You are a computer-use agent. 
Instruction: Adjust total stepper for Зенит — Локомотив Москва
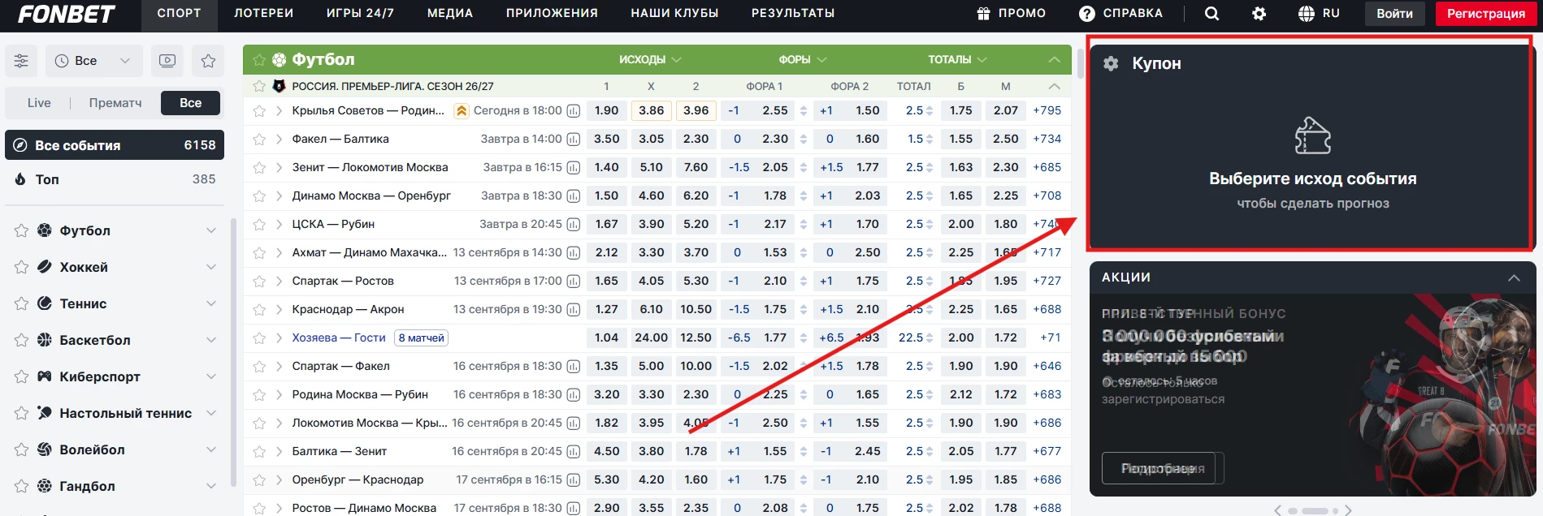930,168
